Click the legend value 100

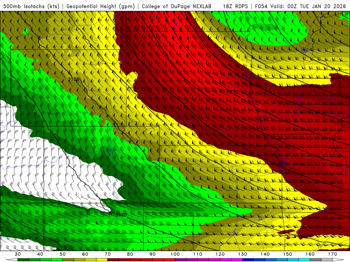pyautogui.click(x=175, y=254)
